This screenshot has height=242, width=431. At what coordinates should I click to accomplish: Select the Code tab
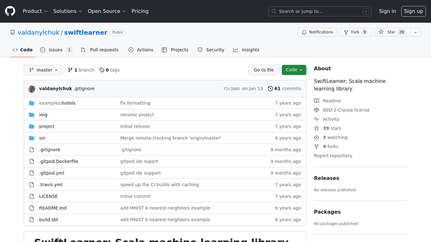pos(23,50)
